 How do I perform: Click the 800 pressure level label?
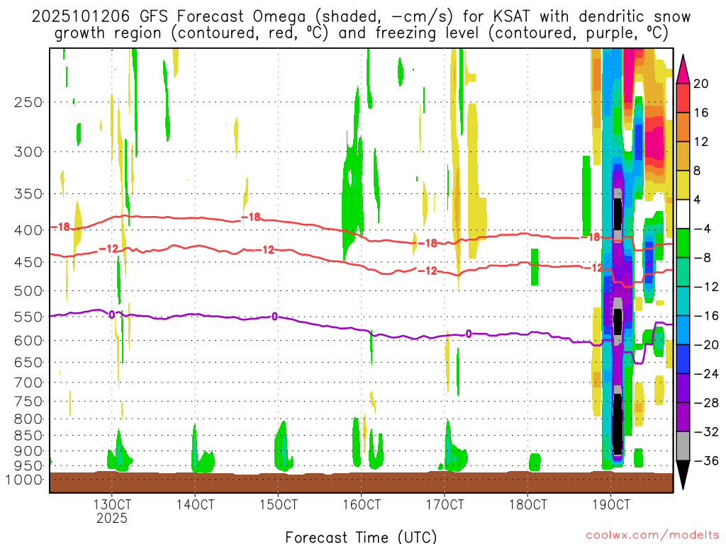coord(28,419)
